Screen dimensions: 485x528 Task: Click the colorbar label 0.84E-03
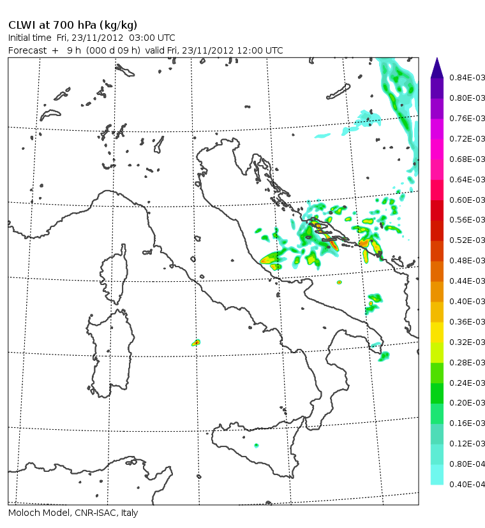[x=467, y=78]
